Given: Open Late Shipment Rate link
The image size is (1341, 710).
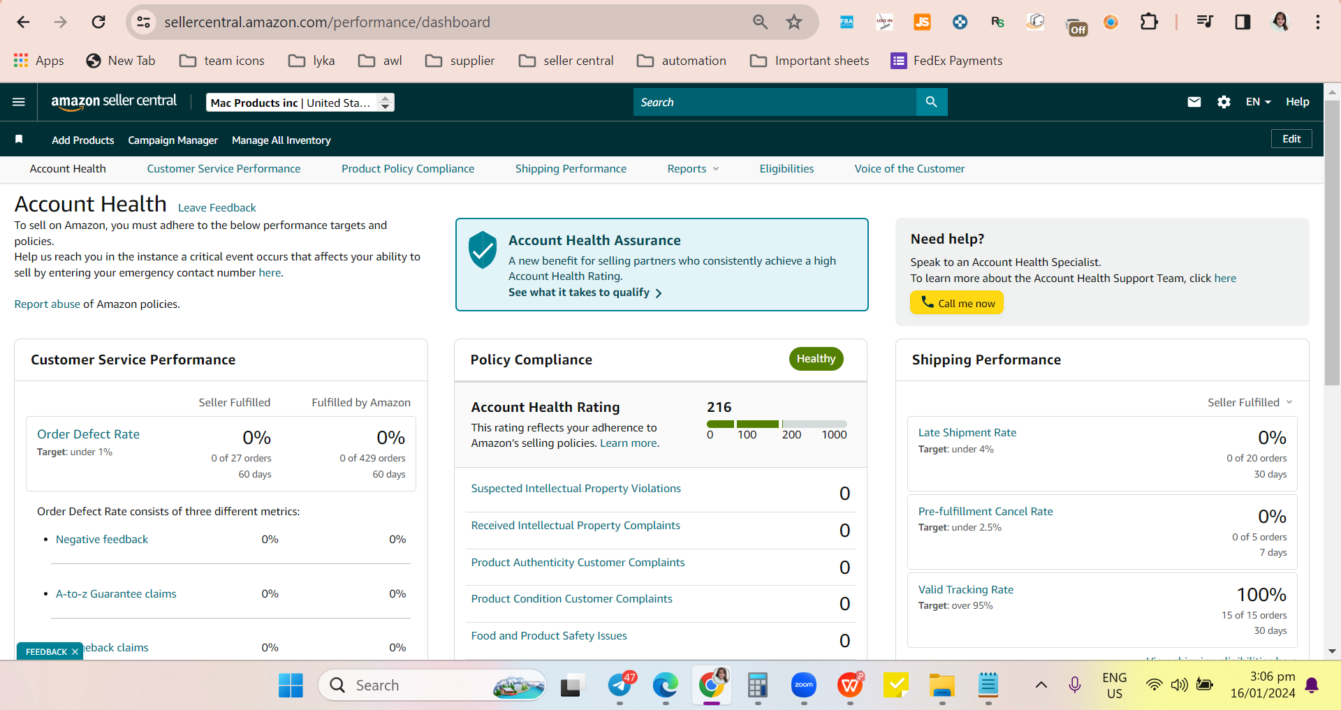Looking at the screenshot, I should [x=967, y=433].
